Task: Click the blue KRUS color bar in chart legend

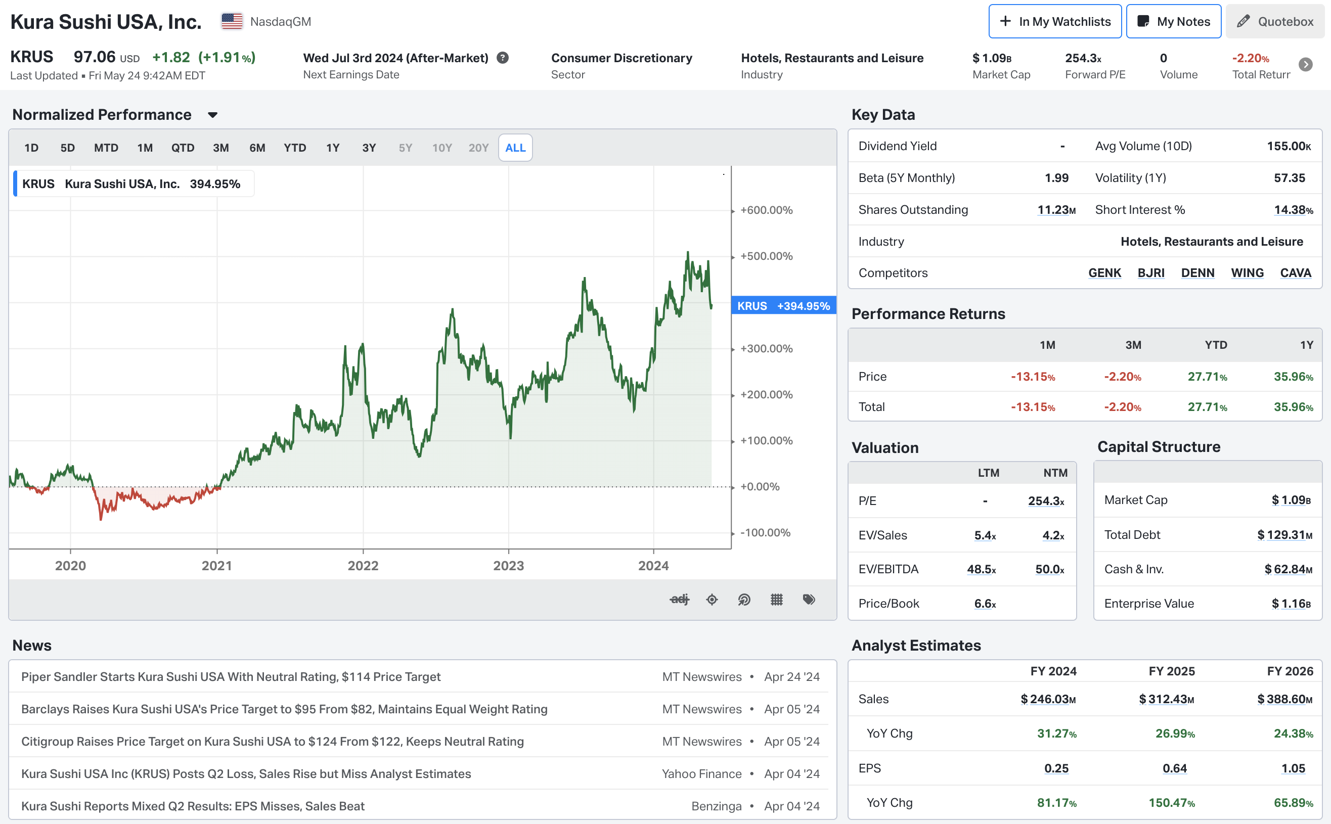Action: 15,184
